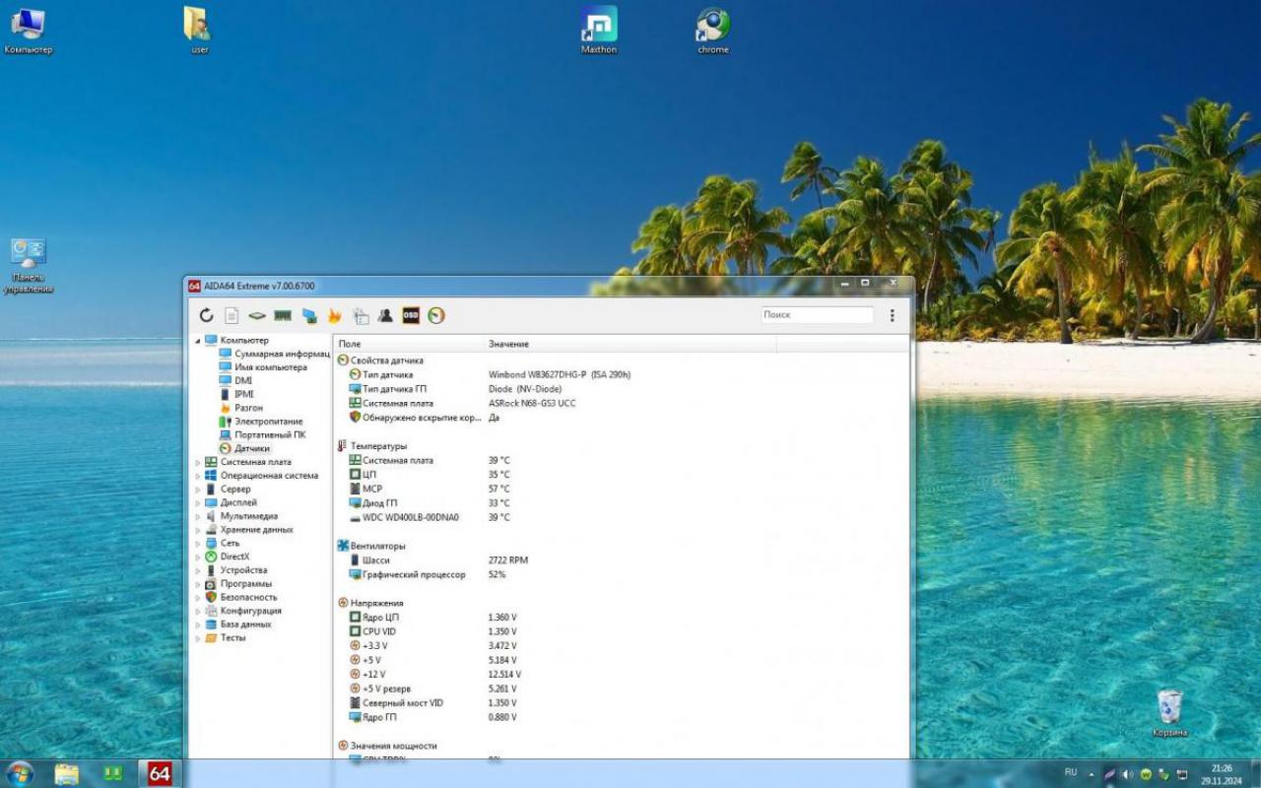This screenshot has width=1261, height=788.
Task: Expand the Операционная система node arrow
Action: [x=197, y=476]
